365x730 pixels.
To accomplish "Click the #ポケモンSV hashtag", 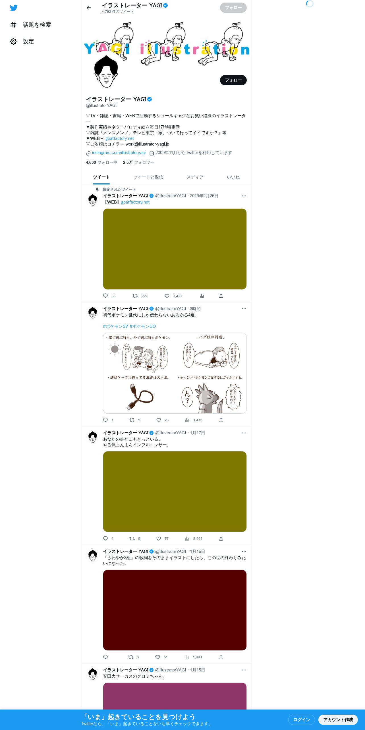I will (115, 326).
